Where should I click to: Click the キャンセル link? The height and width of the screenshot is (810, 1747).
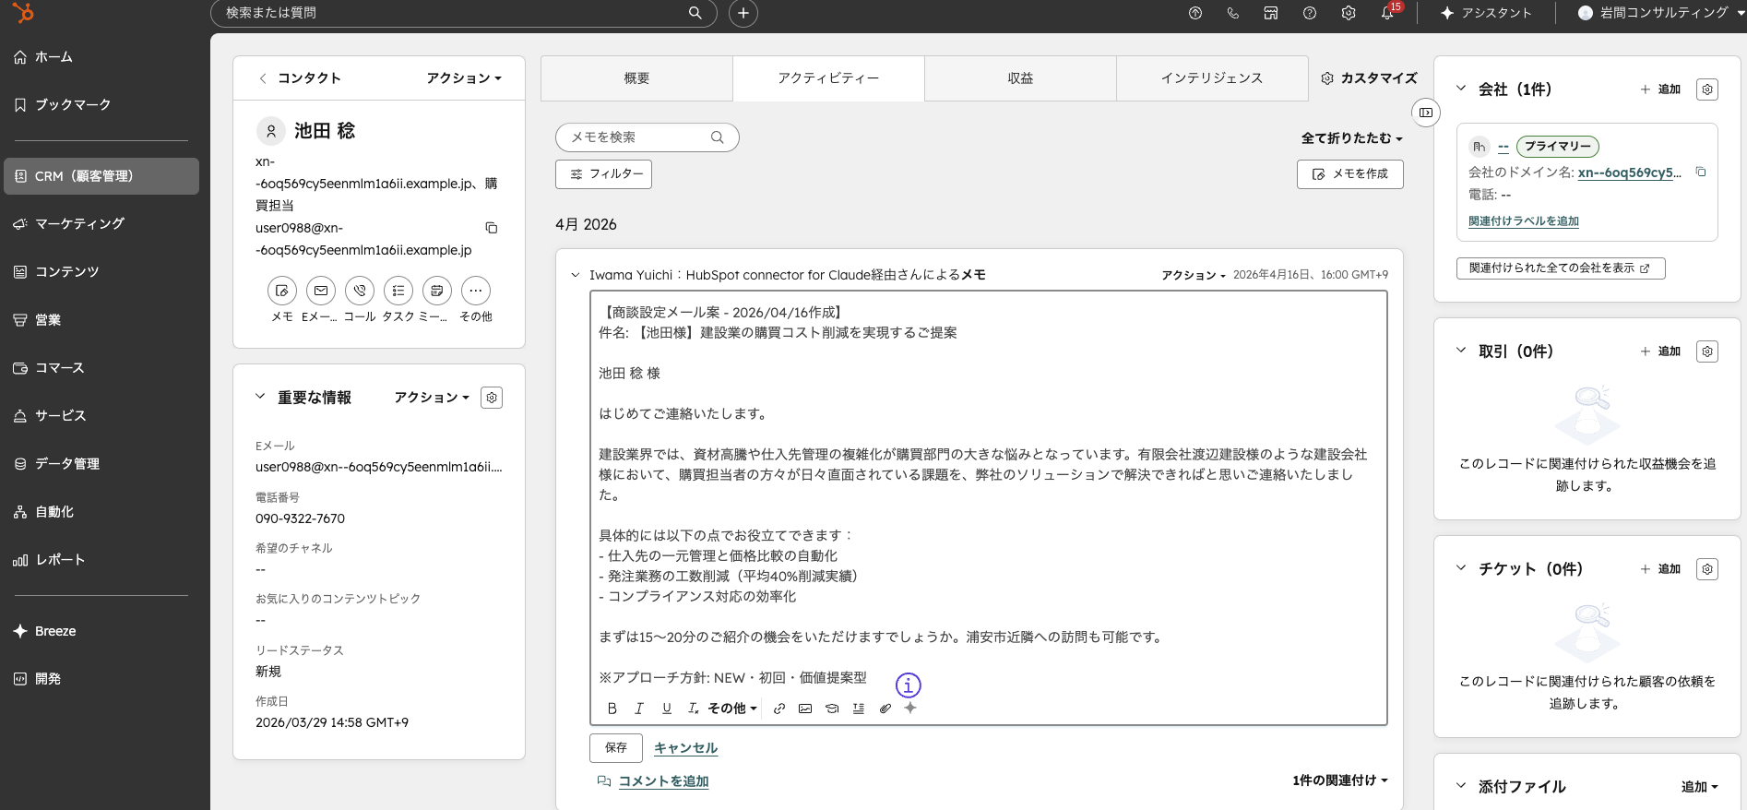tap(685, 748)
